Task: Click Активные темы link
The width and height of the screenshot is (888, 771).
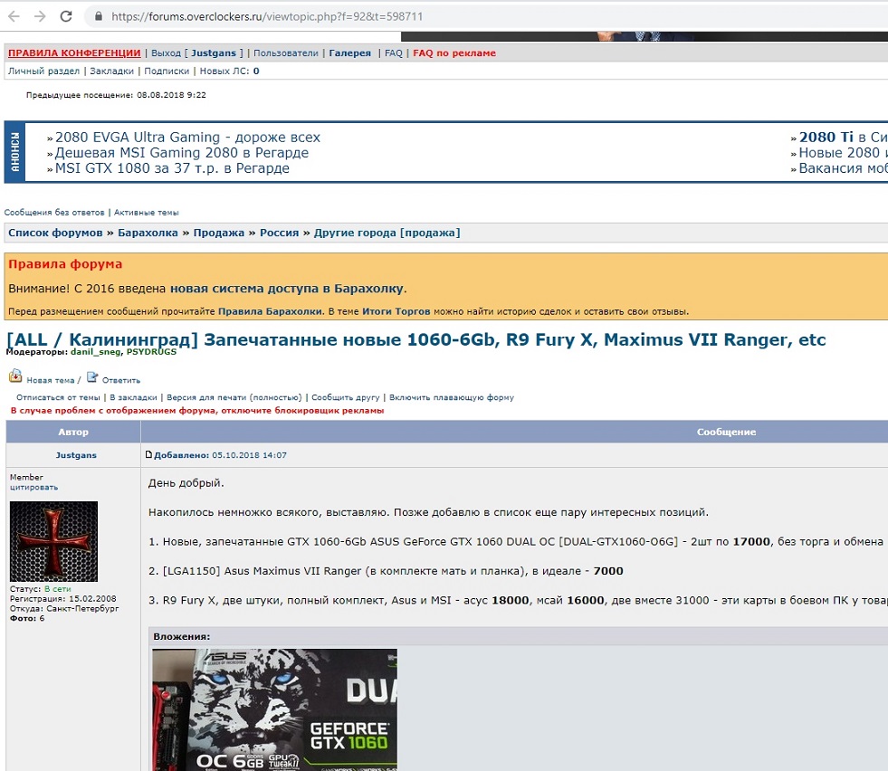Action: [x=146, y=213]
